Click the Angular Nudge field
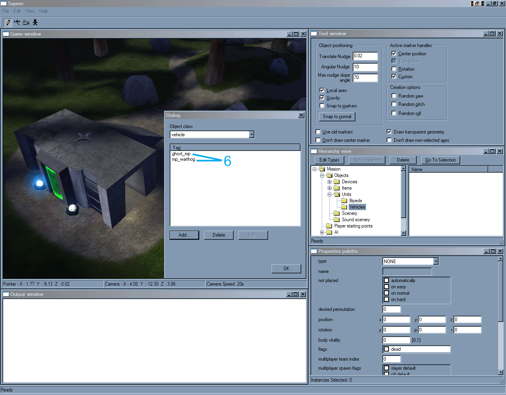Screen dimensions: 506x395 click(x=365, y=67)
